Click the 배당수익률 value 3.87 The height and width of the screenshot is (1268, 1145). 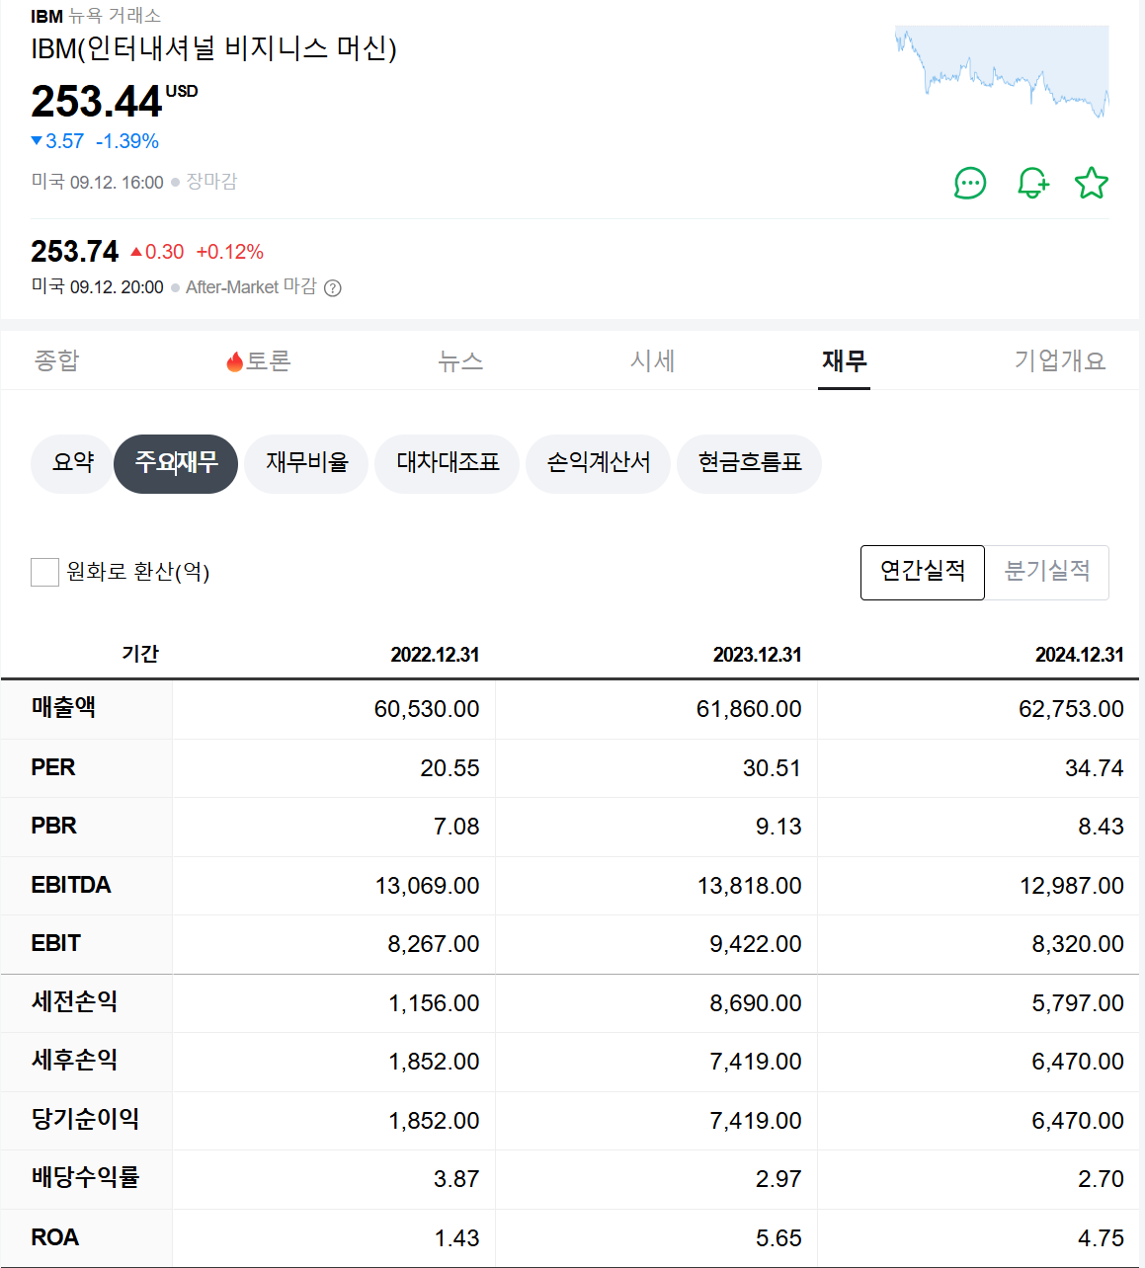pos(456,1179)
